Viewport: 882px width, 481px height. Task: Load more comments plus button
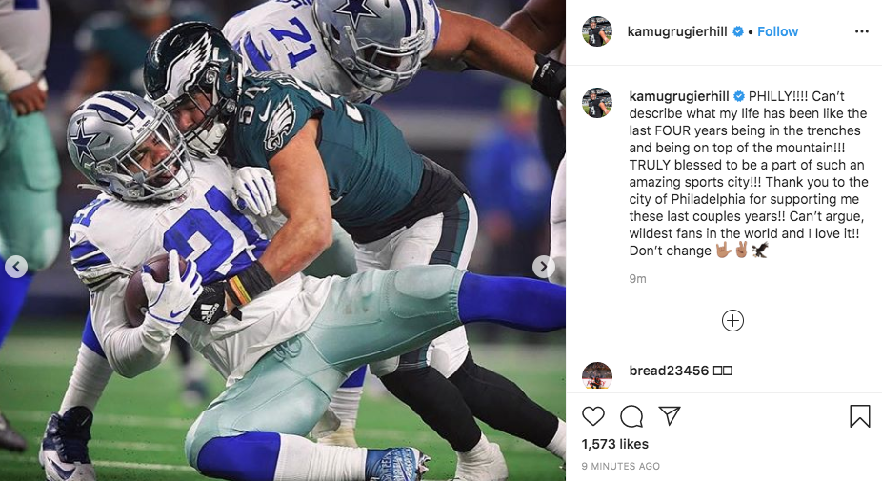(732, 321)
